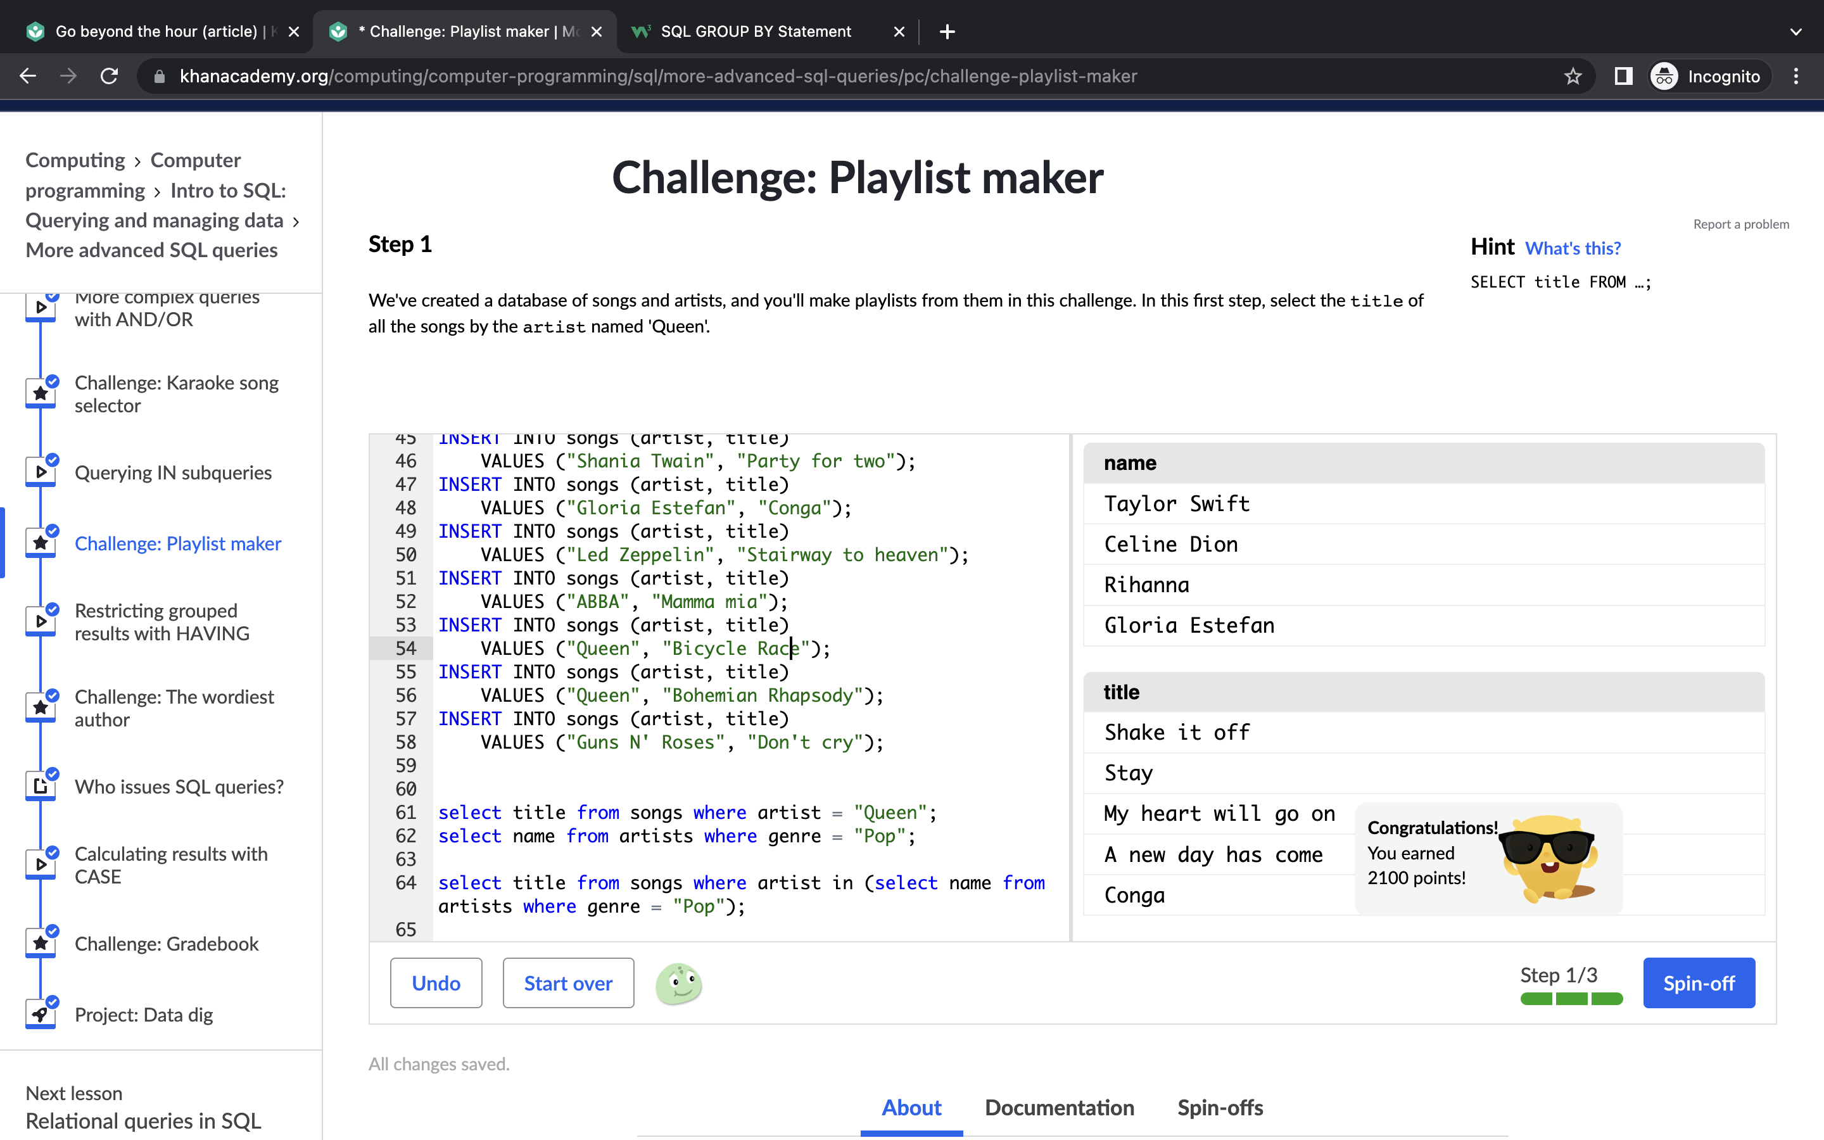Click the play icon for Restricting grouped results with HAVING

pos(41,620)
